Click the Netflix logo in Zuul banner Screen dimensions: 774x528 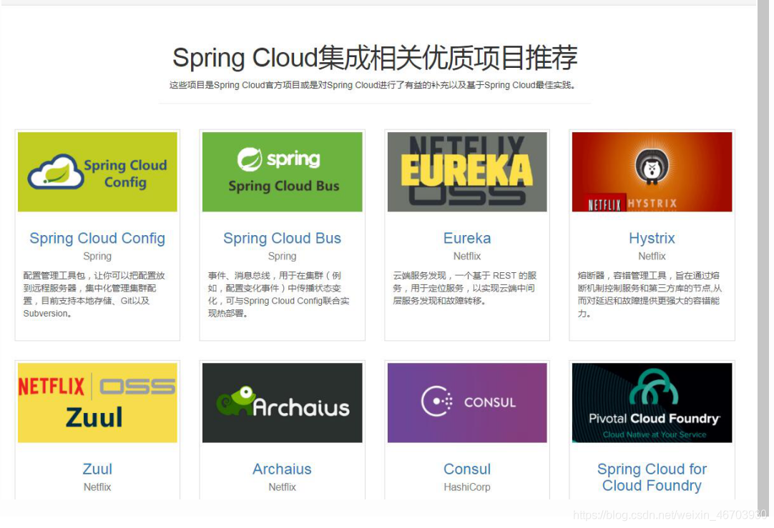click(x=52, y=387)
